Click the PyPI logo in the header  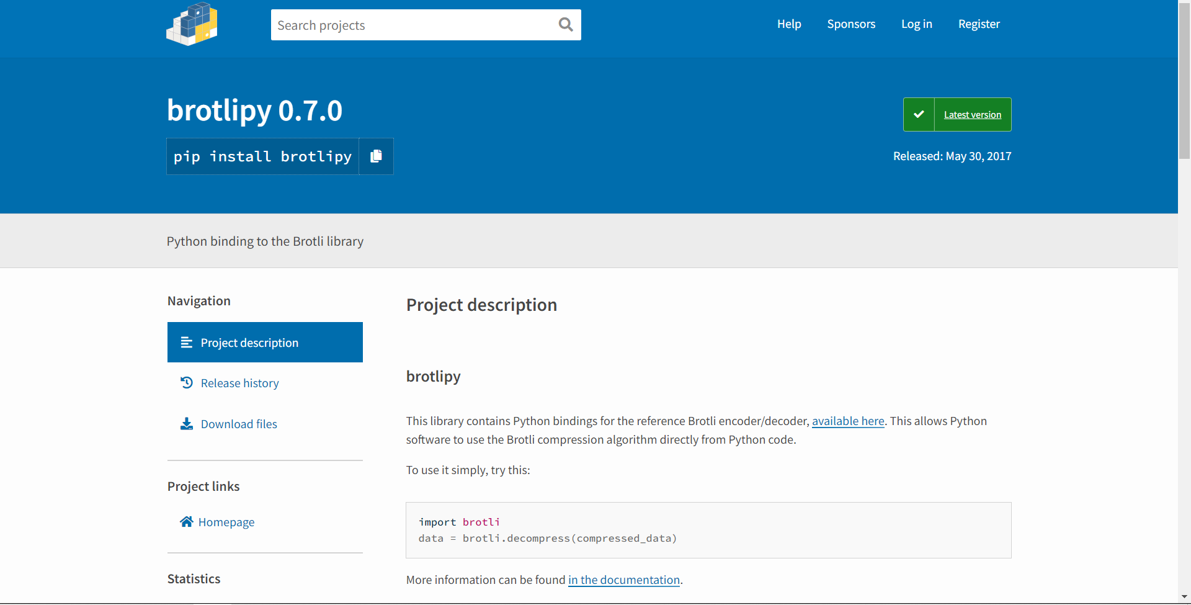coord(192,25)
